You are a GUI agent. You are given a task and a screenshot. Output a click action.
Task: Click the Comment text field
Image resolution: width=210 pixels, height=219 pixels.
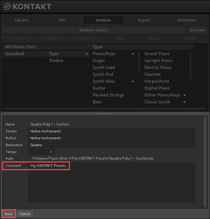[x=112, y=182]
